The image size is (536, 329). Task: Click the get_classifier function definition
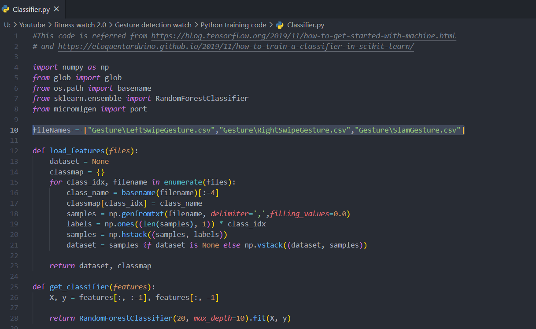[x=78, y=287]
